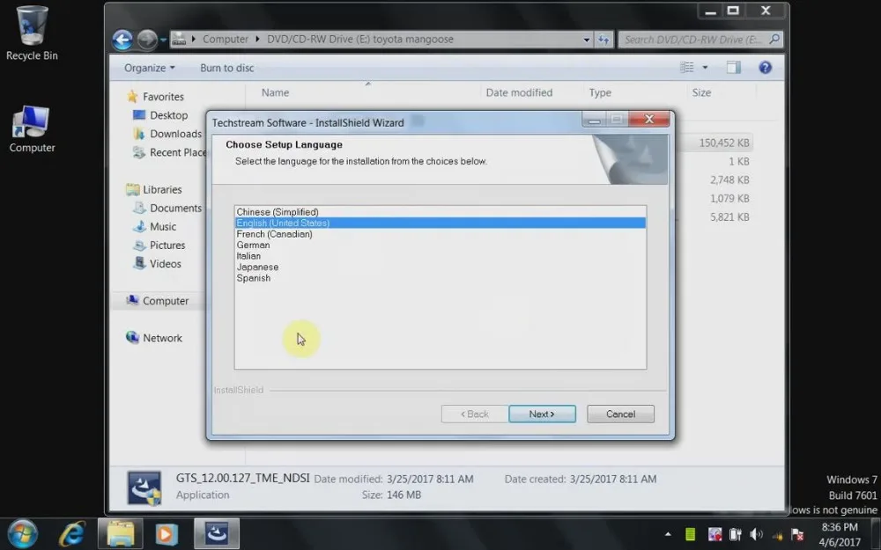Go back in the Explorer window
The height and width of the screenshot is (550, 881).
coord(122,40)
